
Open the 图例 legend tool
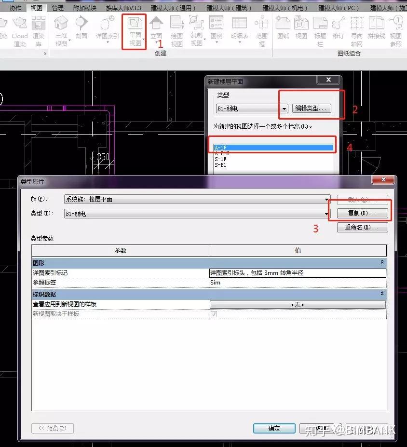(217, 28)
